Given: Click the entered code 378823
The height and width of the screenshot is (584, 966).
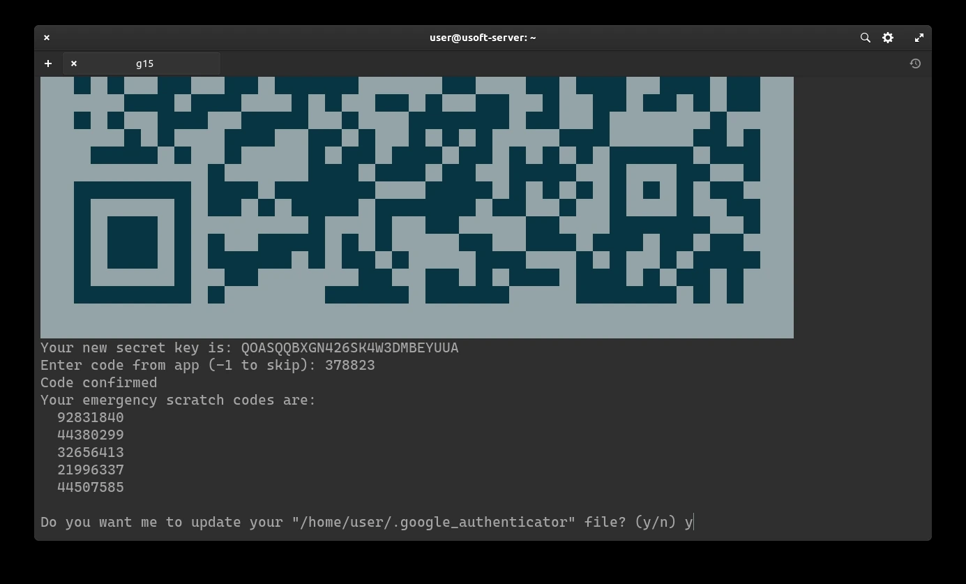Looking at the screenshot, I should click(x=350, y=365).
